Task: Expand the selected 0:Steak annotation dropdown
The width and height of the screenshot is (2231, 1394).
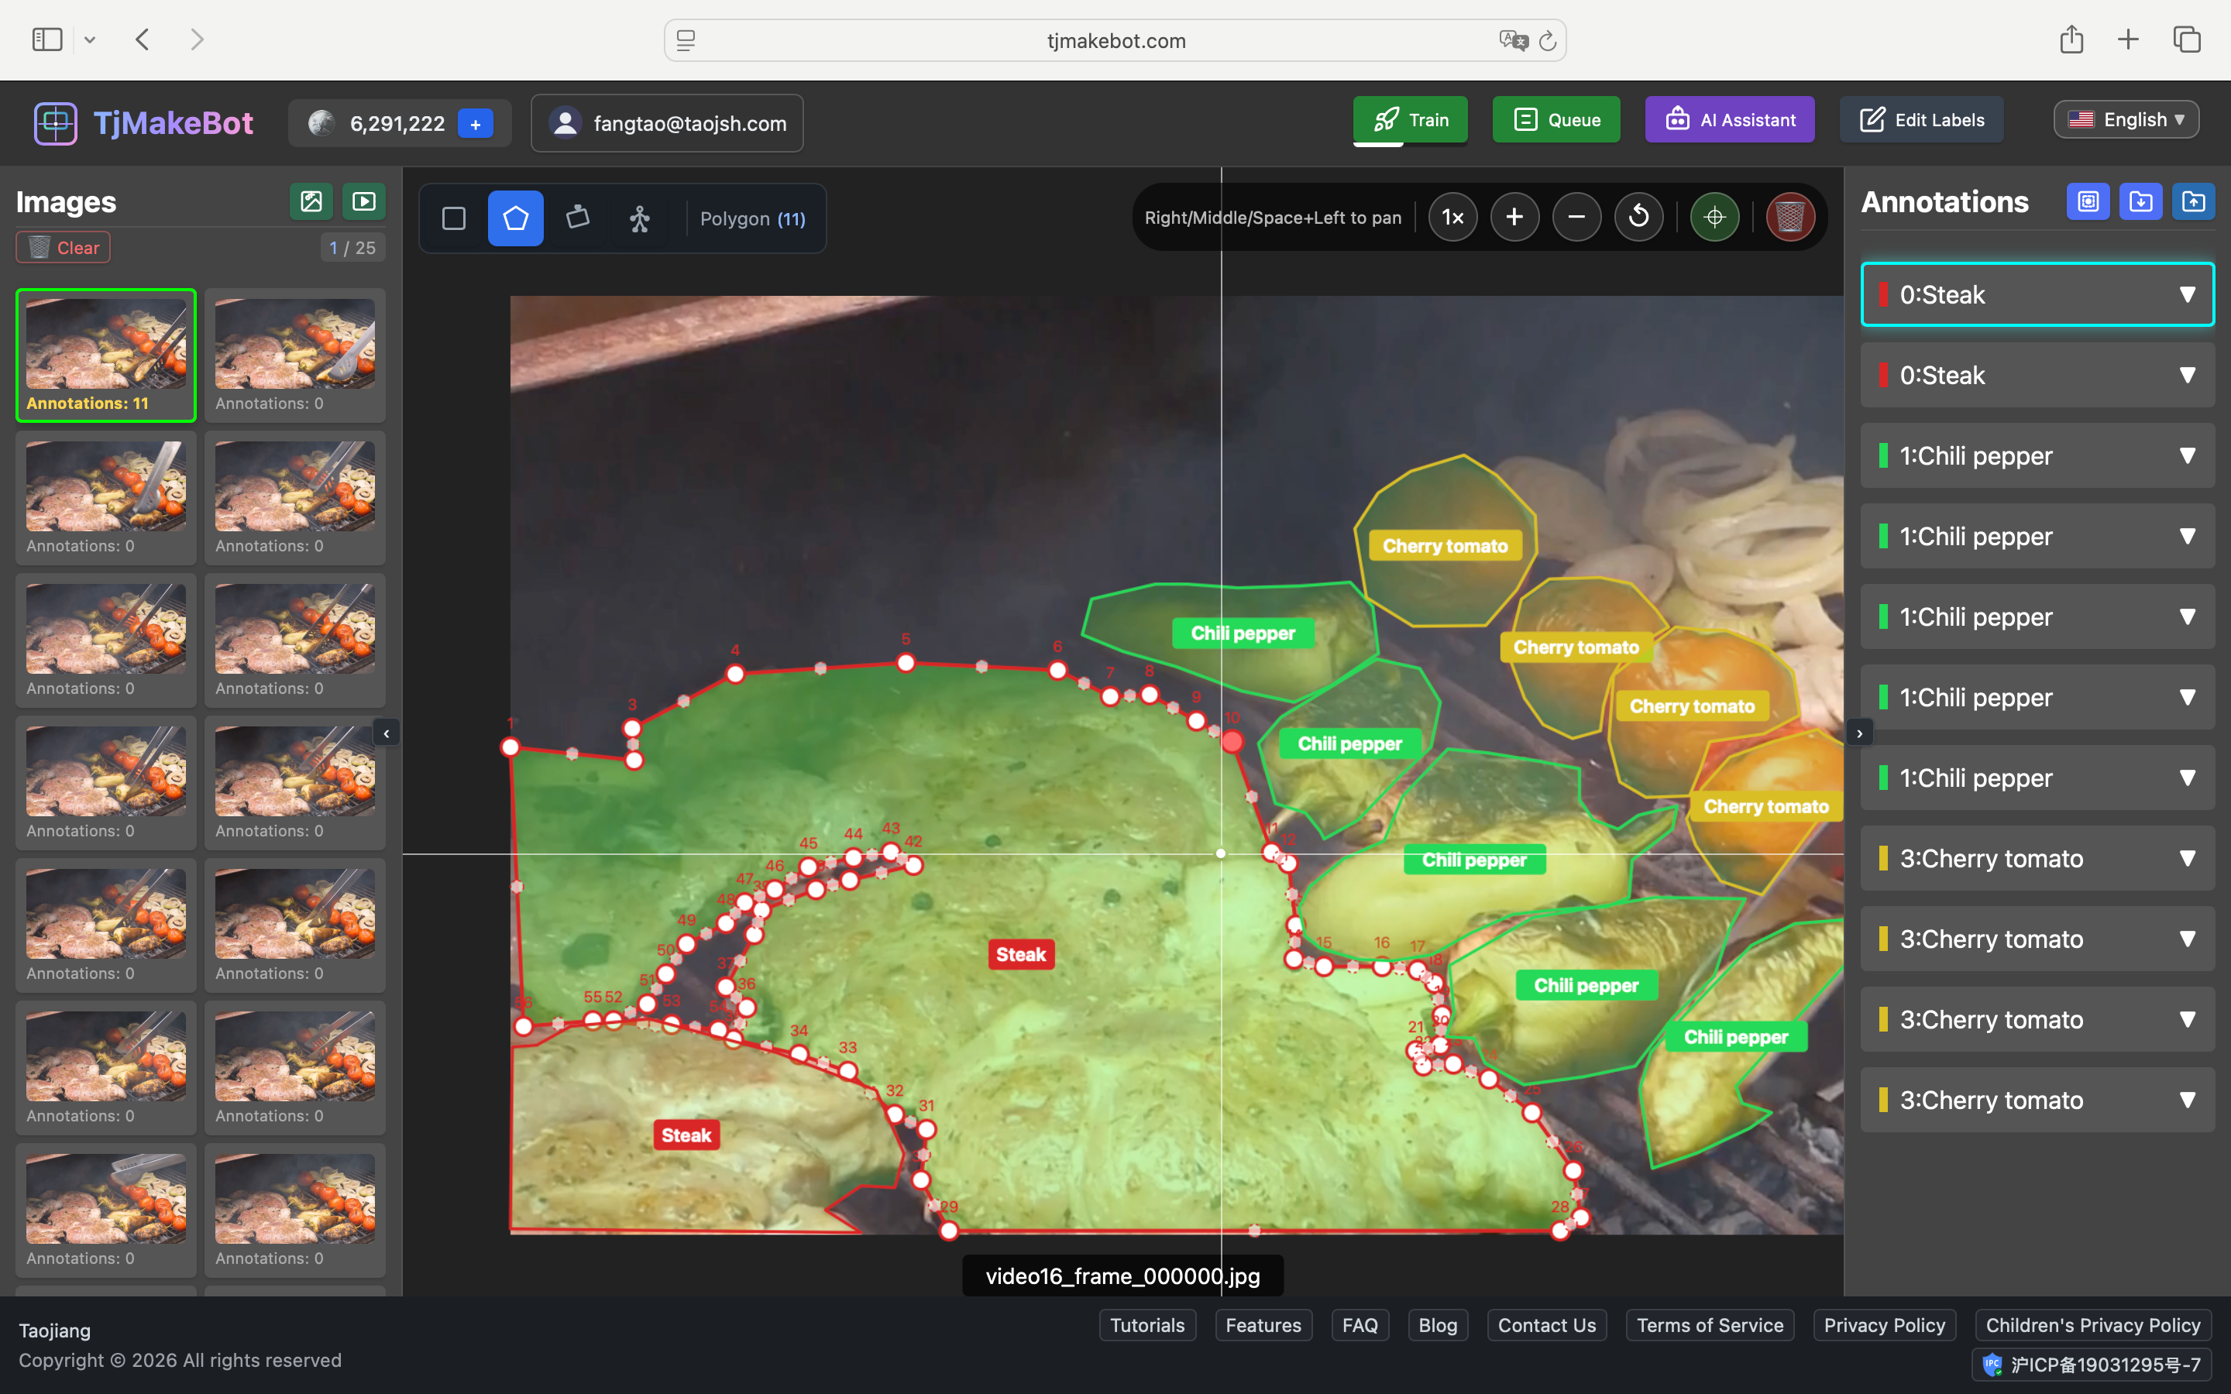Action: click(2187, 295)
